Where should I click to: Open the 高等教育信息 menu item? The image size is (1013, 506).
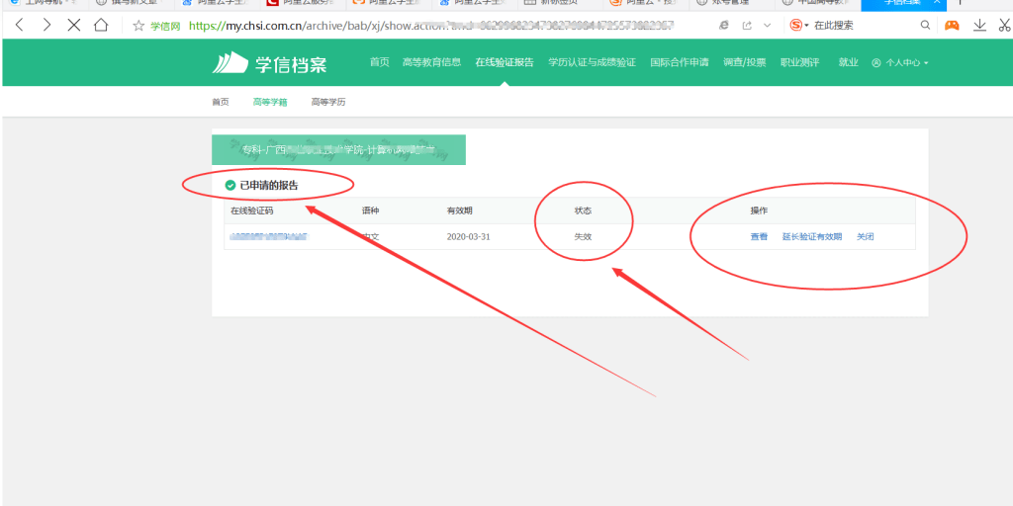tap(431, 62)
